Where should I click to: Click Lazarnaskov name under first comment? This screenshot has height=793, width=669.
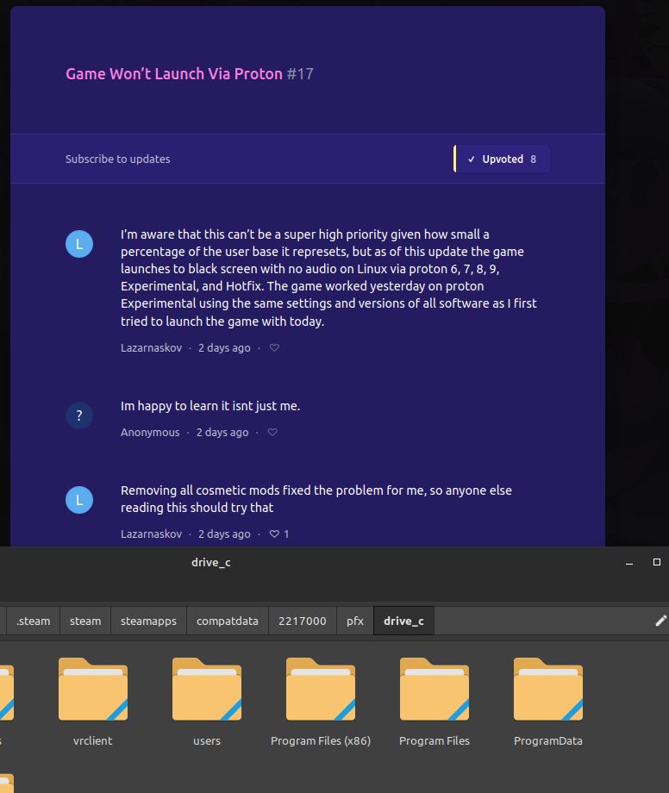[151, 348]
